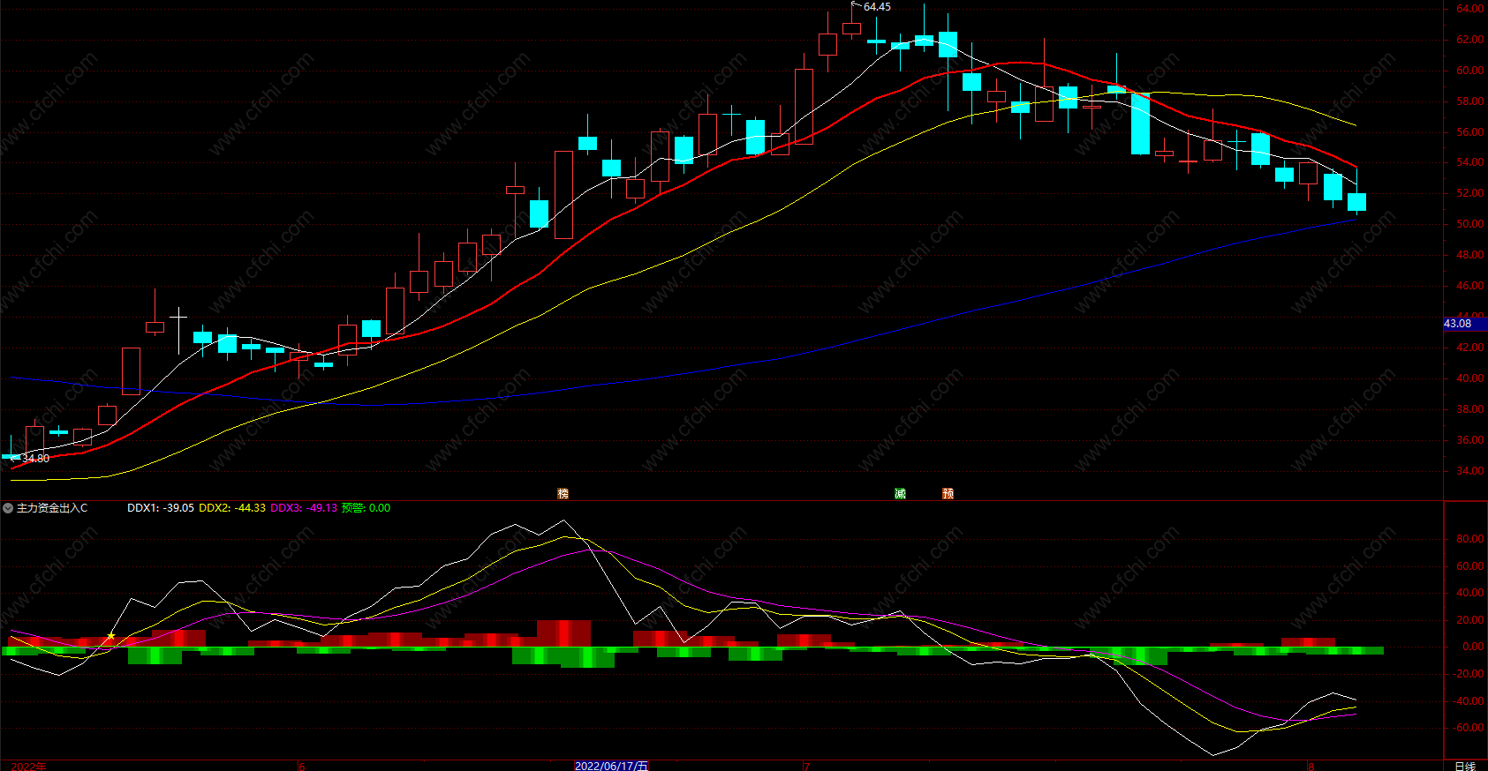This screenshot has width=1488, height=771.
Task: Click the DDX3: -49.13 value label
Action: [304, 508]
